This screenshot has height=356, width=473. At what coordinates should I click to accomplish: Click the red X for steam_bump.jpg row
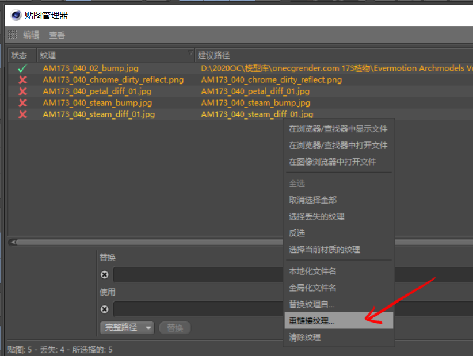pos(22,103)
